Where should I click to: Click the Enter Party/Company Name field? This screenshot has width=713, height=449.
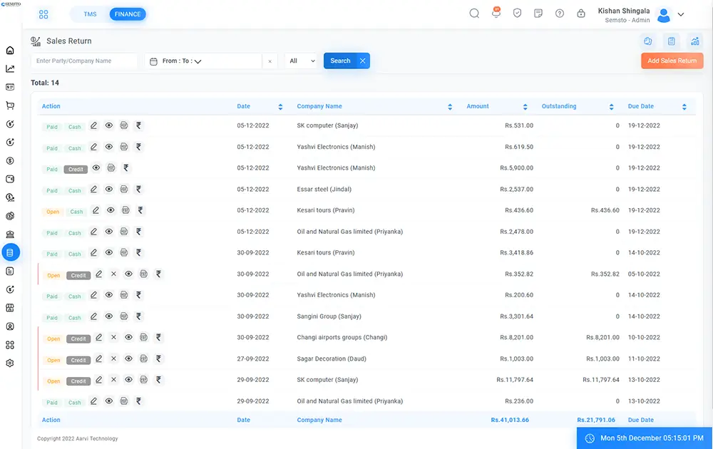point(84,61)
